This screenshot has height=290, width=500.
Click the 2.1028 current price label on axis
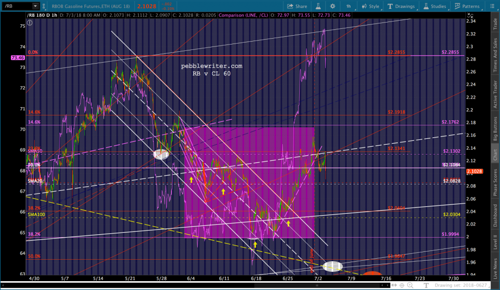click(x=474, y=171)
